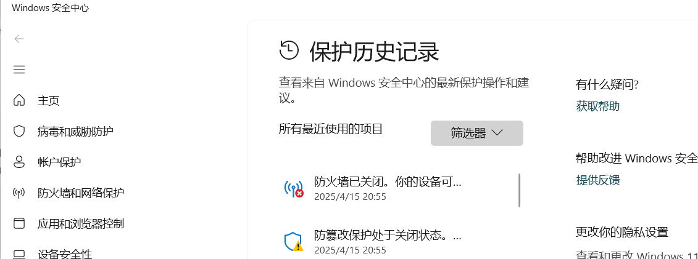Click the chevron on 筛选器 button
The width and height of the screenshot is (698, 259).
[497, 133]
